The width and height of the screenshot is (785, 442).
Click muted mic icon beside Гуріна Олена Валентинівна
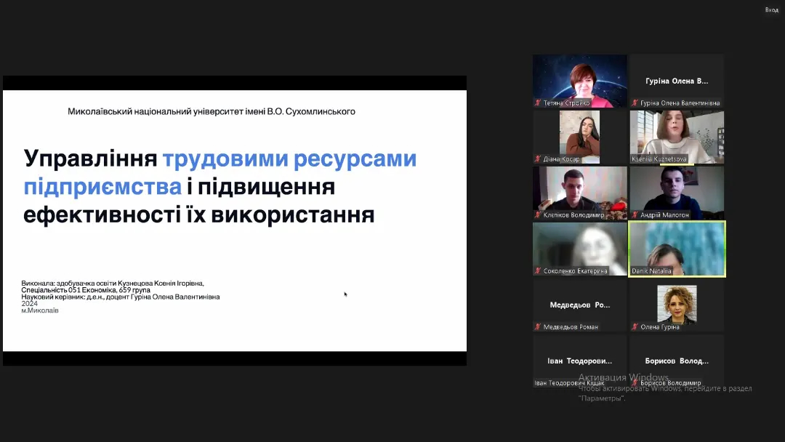pos(635,103)
